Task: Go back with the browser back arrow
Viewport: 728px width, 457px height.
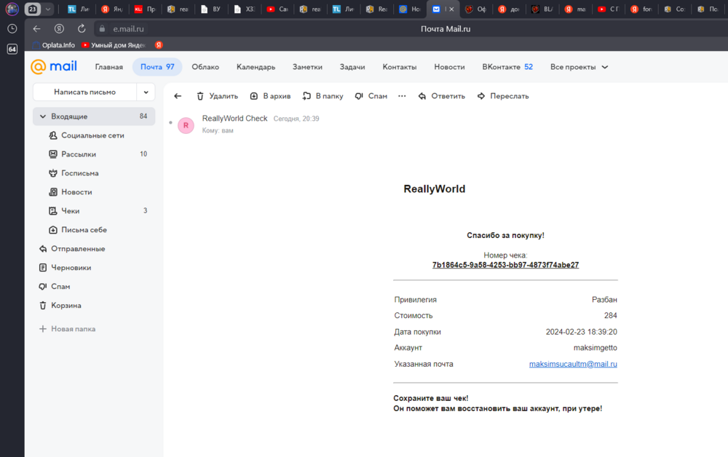Action: pos(36,29)
